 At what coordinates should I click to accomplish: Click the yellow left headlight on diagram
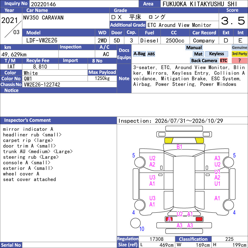pyautogui.click(x=169, y=141)
